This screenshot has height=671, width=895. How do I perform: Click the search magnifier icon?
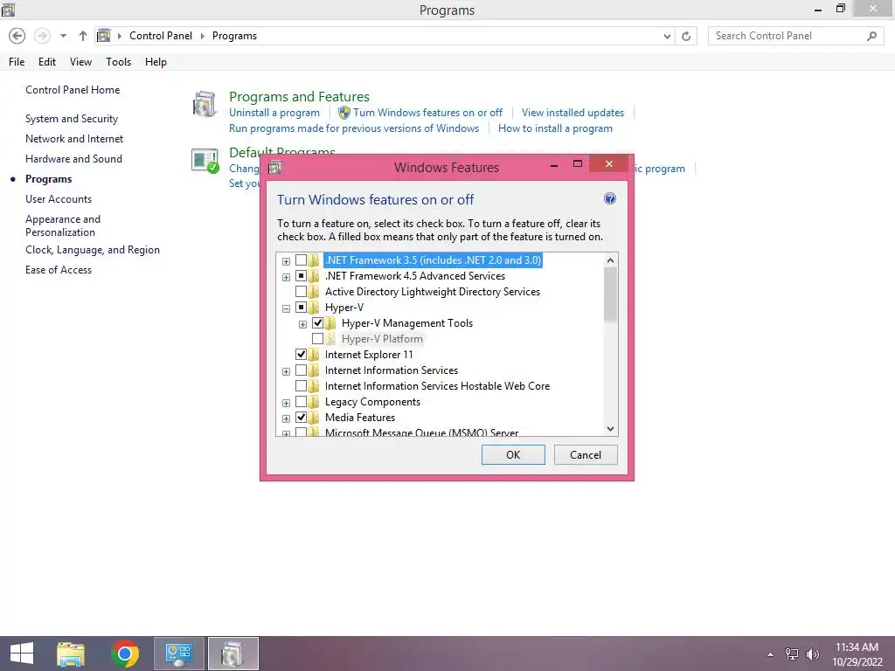871,36
